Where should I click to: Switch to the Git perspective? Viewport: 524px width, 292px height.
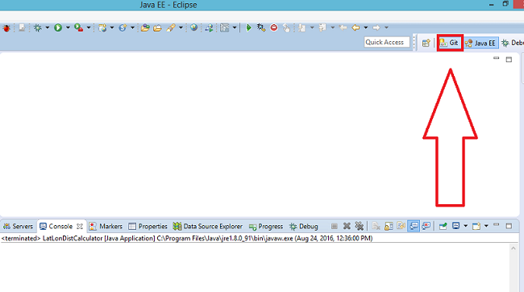450,43
